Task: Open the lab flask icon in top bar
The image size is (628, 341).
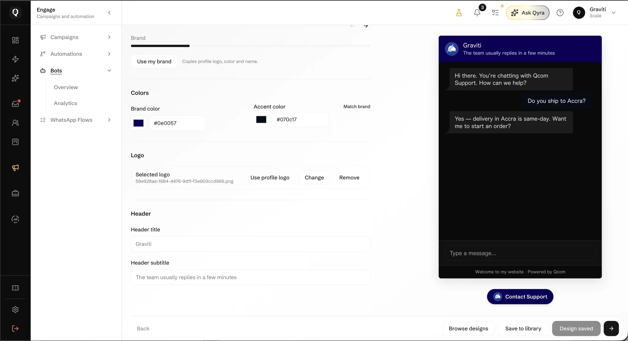Action: pyautogui.click(x=459, y=13)
